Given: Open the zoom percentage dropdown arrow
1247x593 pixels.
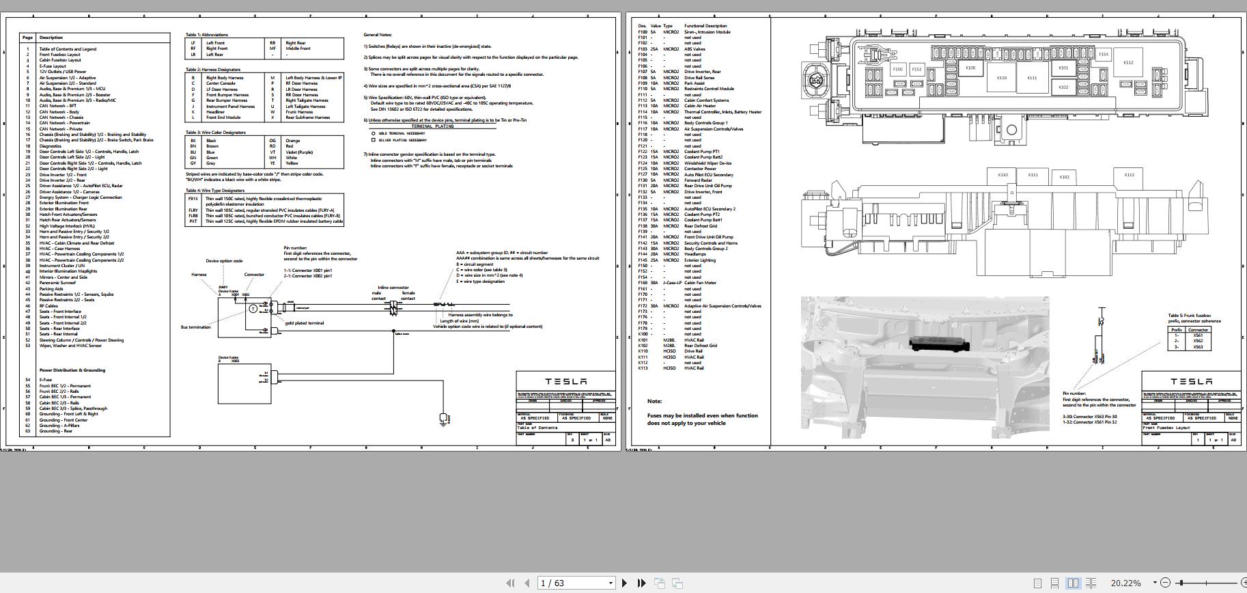Looking at the screenshot, I should pos(1155,583).
